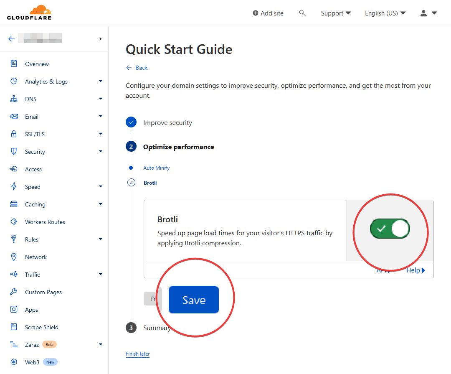Click the Apps square icon

[14, 310]
